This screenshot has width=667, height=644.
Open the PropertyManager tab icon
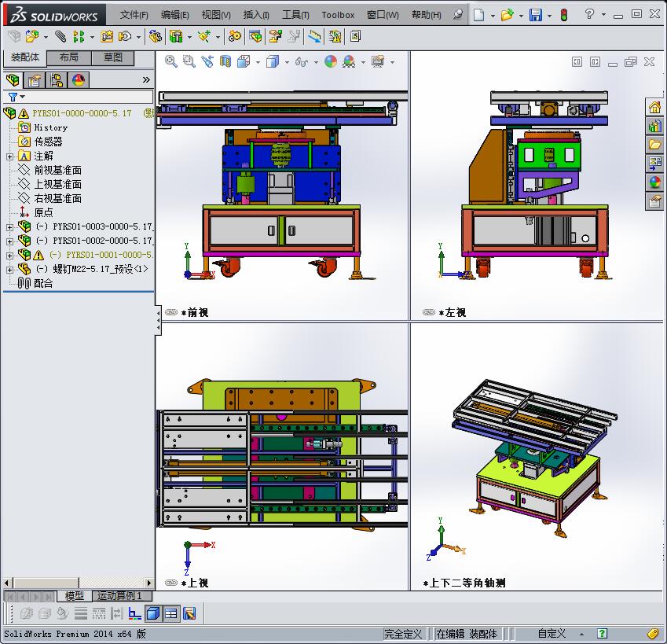coord(35,80)
